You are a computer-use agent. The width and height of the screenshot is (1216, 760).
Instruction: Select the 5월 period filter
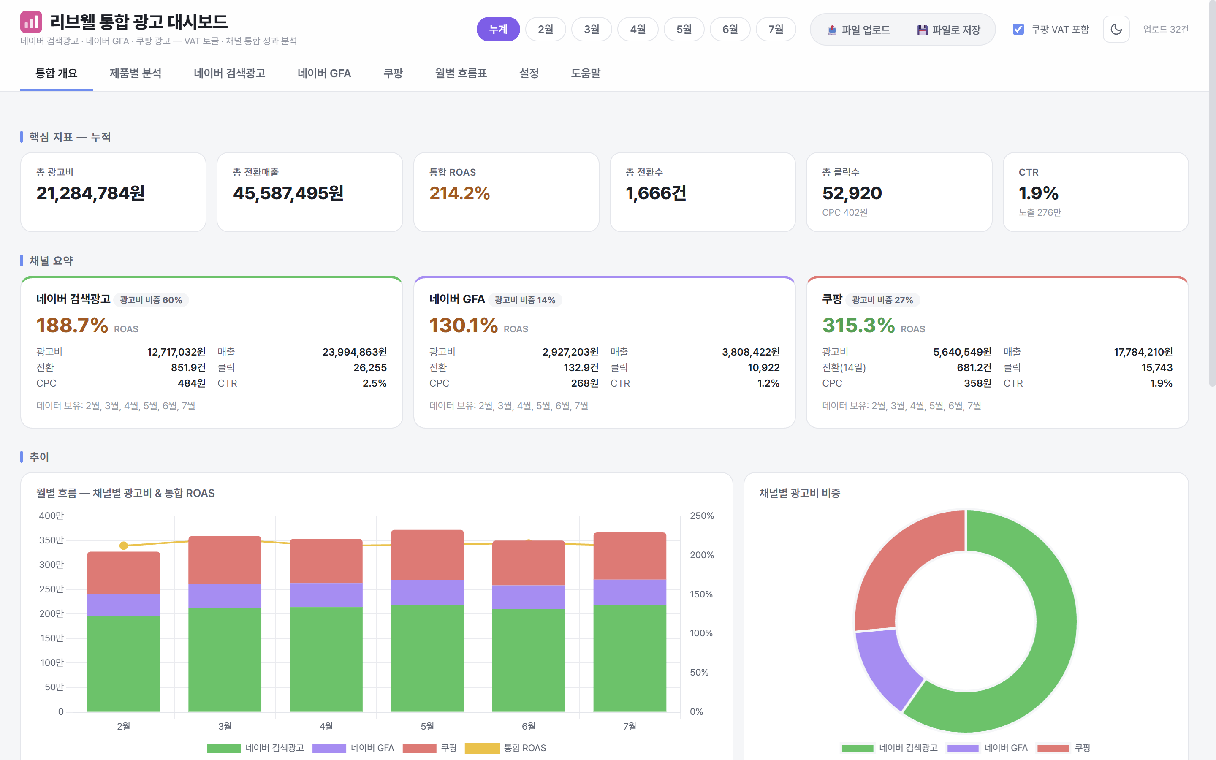click(x=684, y=29)
